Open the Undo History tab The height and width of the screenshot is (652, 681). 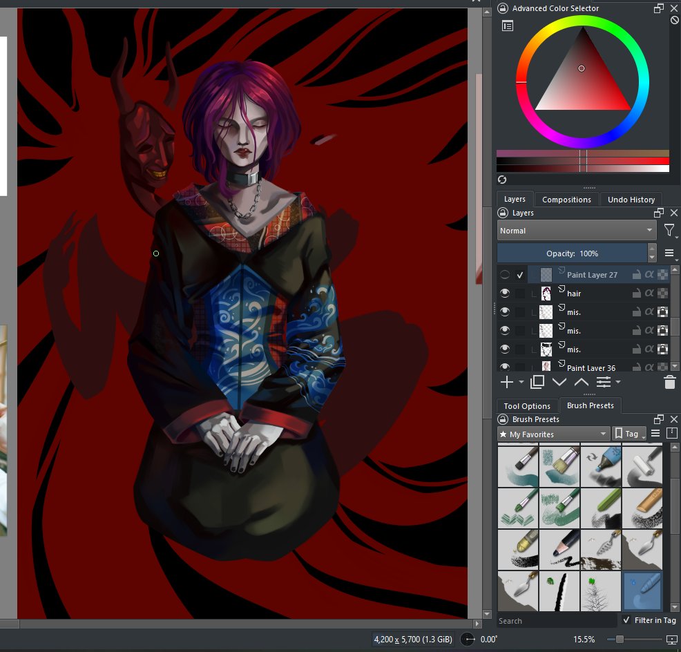click(x=631, y=200)
